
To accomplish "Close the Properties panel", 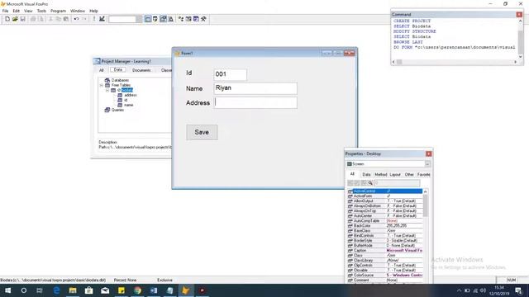I will [x=428, y=154].
